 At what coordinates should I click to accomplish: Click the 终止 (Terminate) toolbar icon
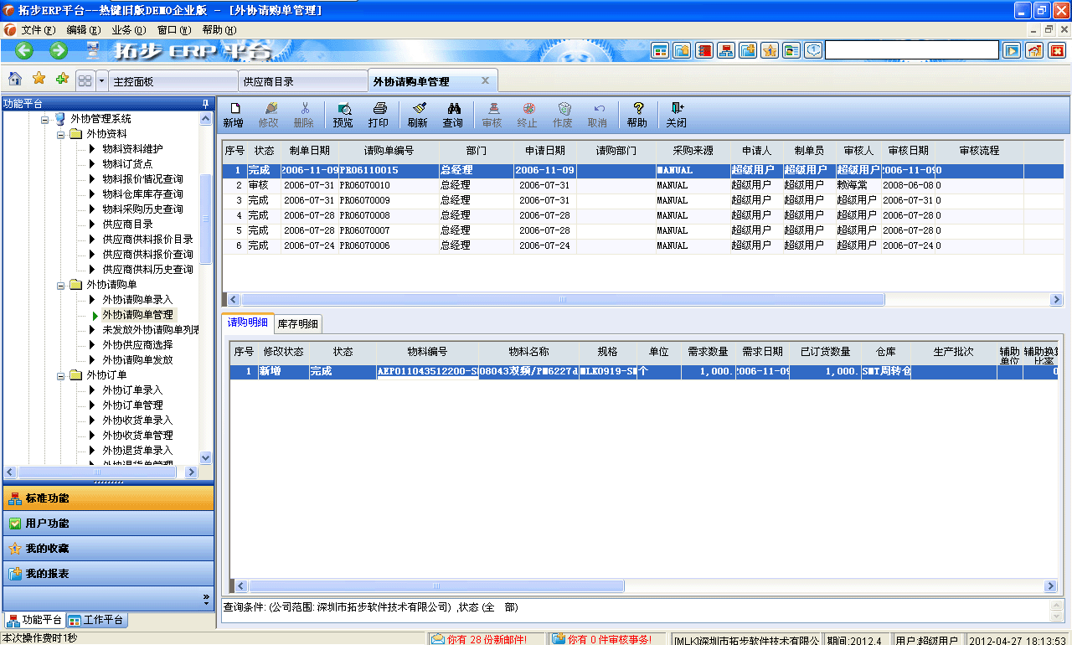pyautogui.click(x=528, y=115)
